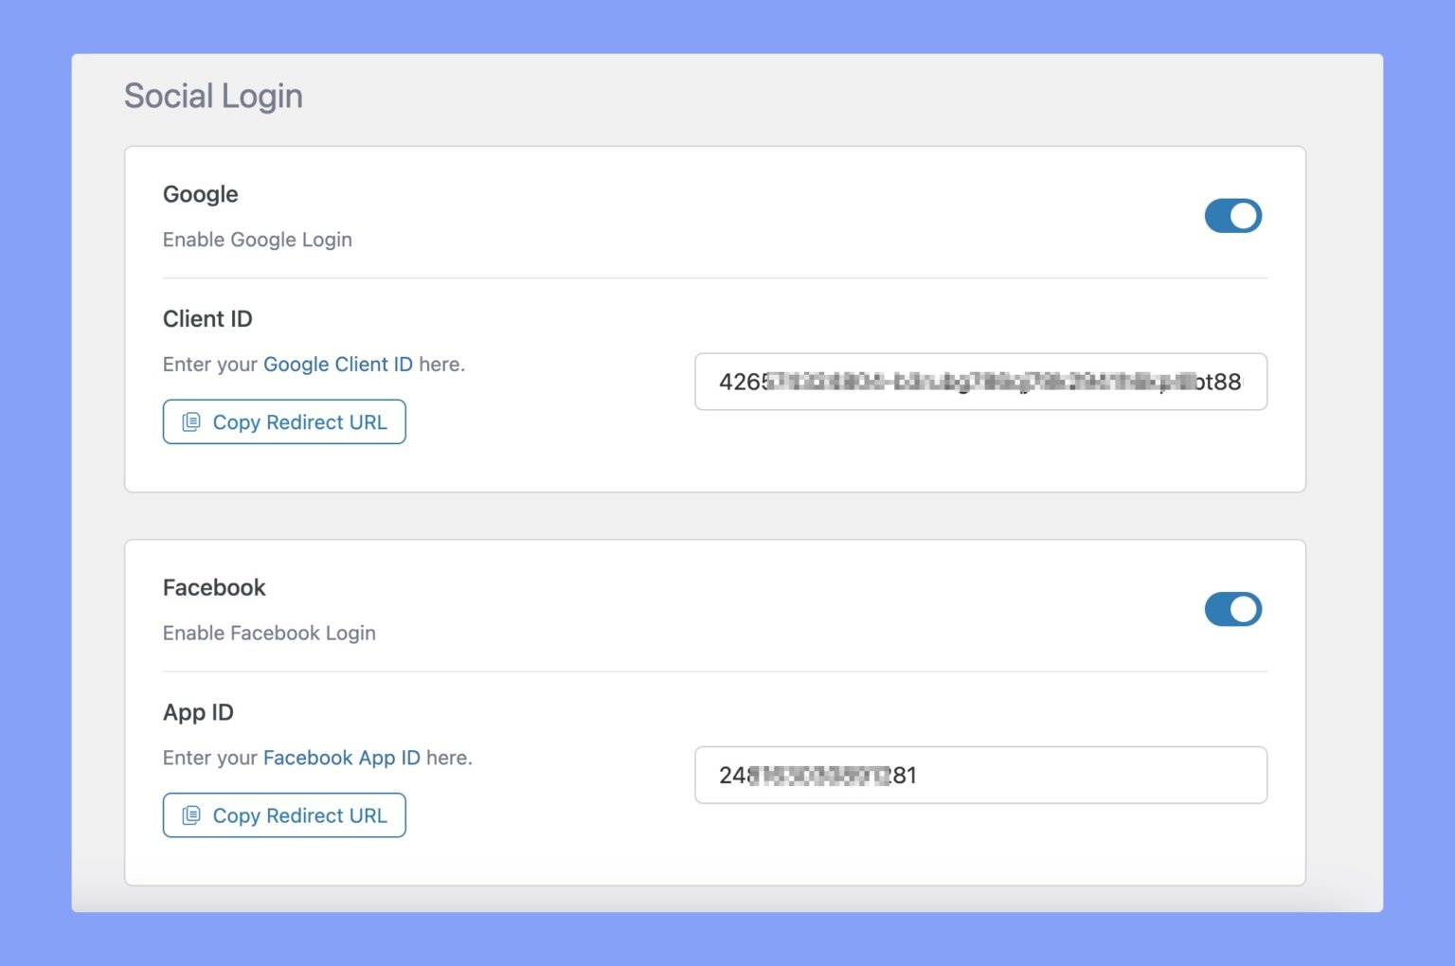Open the Google Client ID link
The height and width of the screenshot is (966, 1455).
point(337,364)
